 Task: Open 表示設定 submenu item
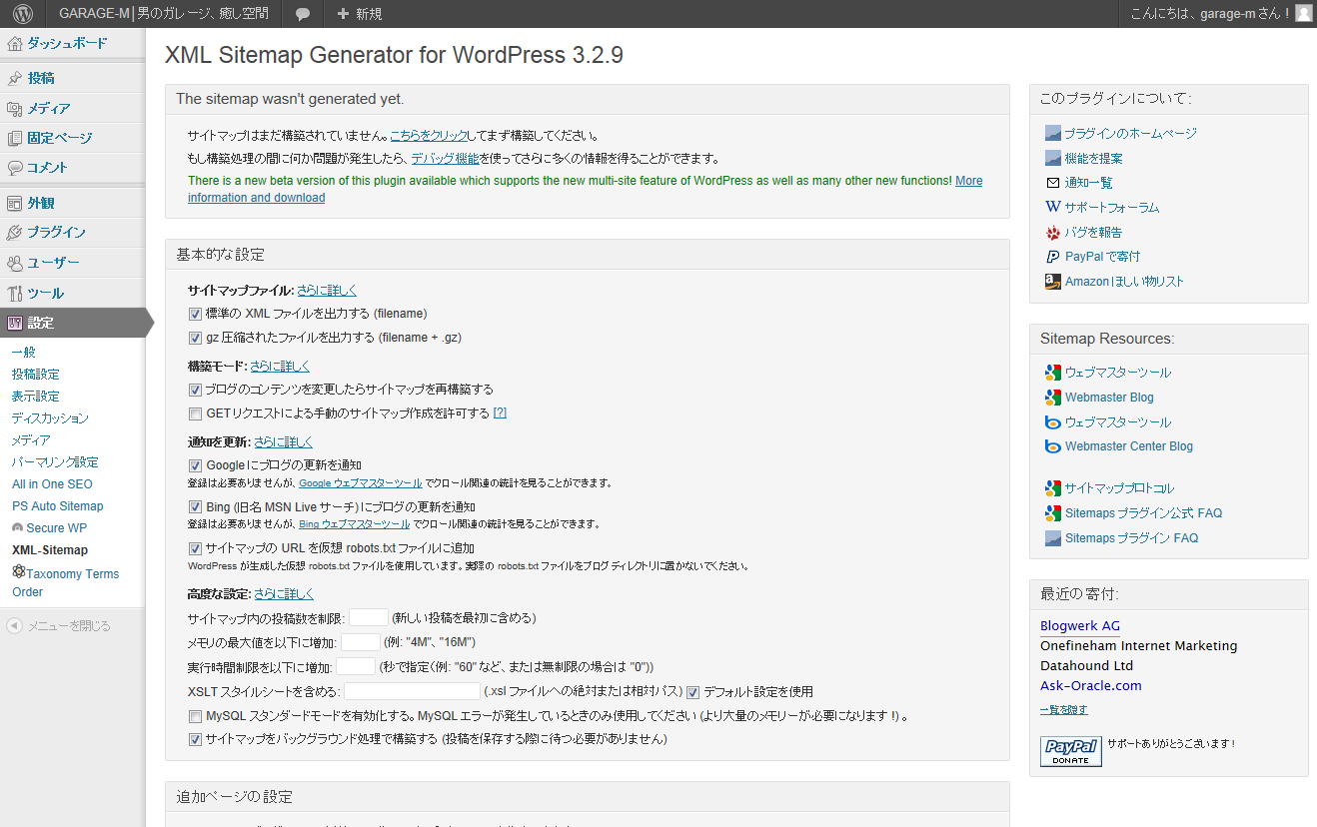pos(36,397)
